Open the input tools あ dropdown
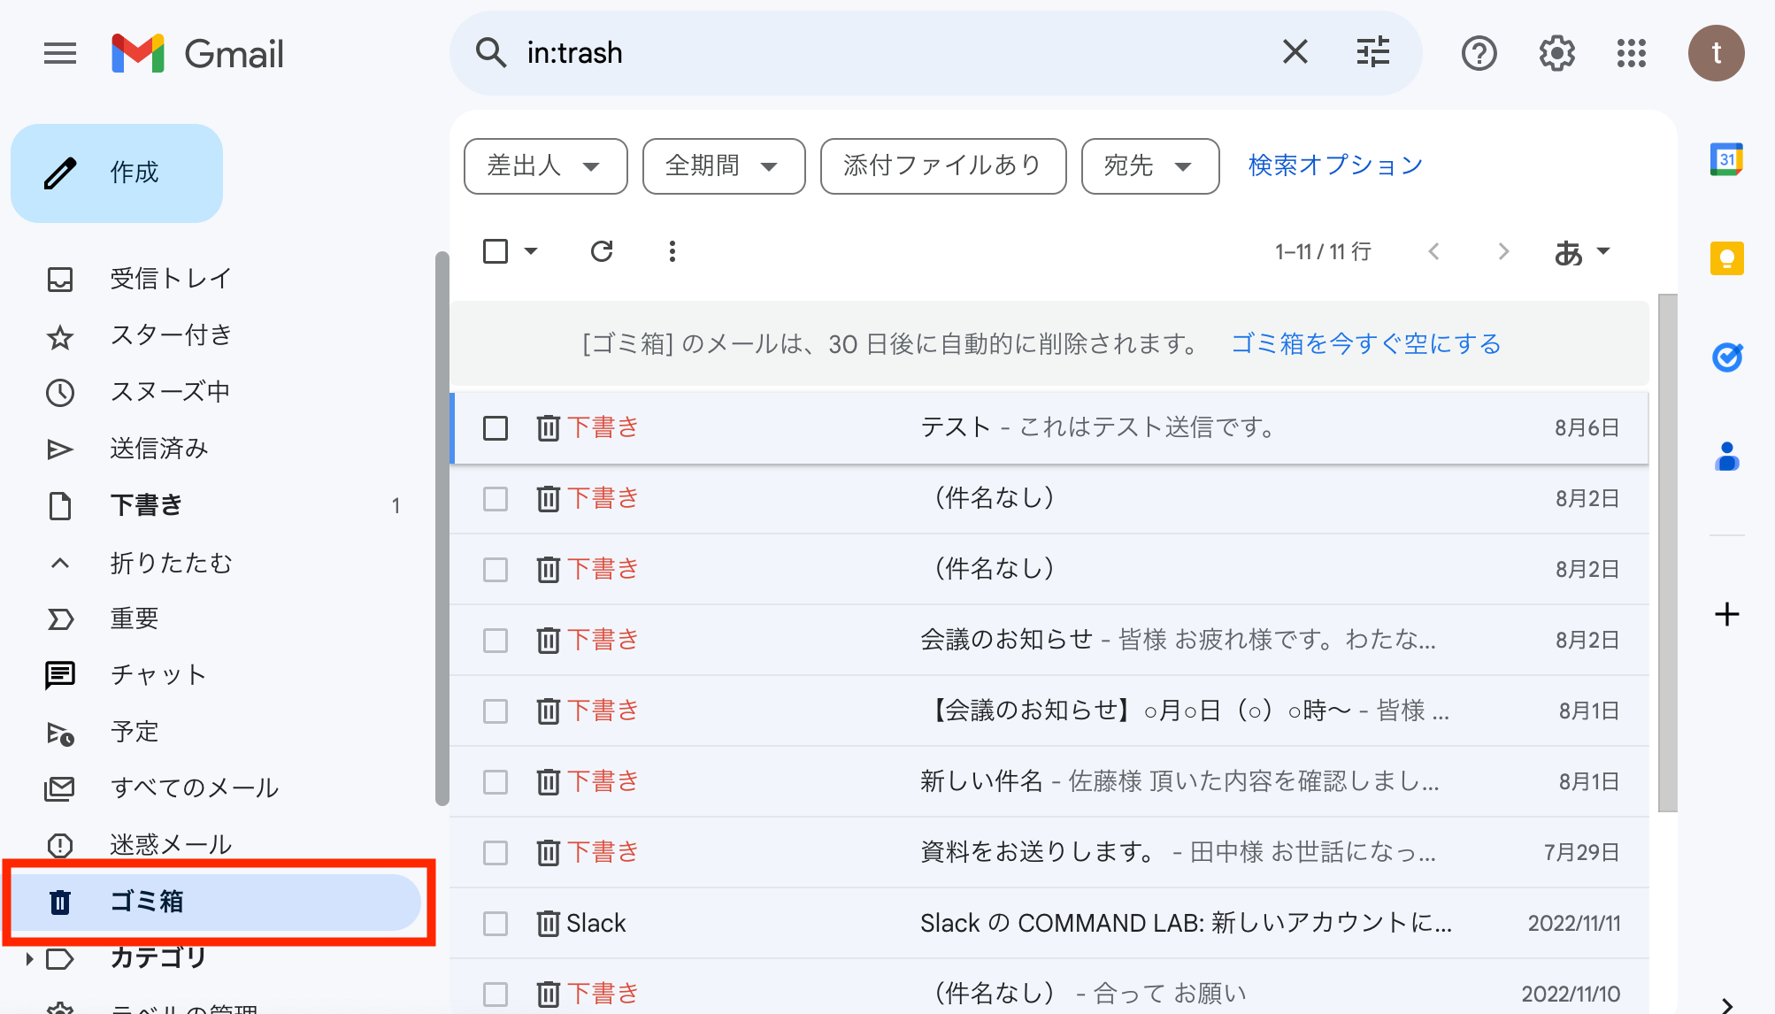Image resolution: width=1775 pixels, height=1014 pixels. [1582, 252]
